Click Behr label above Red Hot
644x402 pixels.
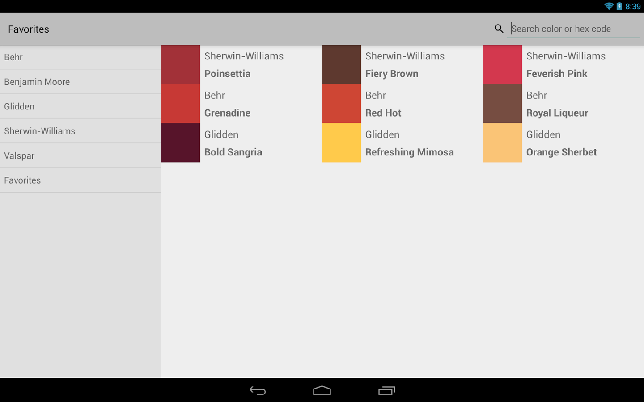pyautogui.click(x=376, y=95)
